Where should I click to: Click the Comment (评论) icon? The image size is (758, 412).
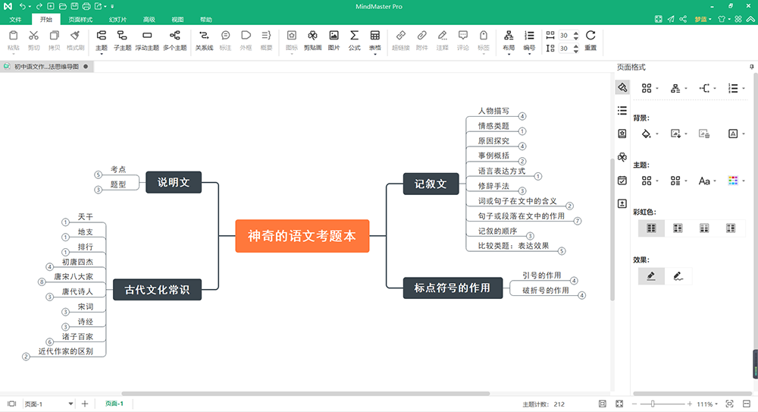coord(463,36)
